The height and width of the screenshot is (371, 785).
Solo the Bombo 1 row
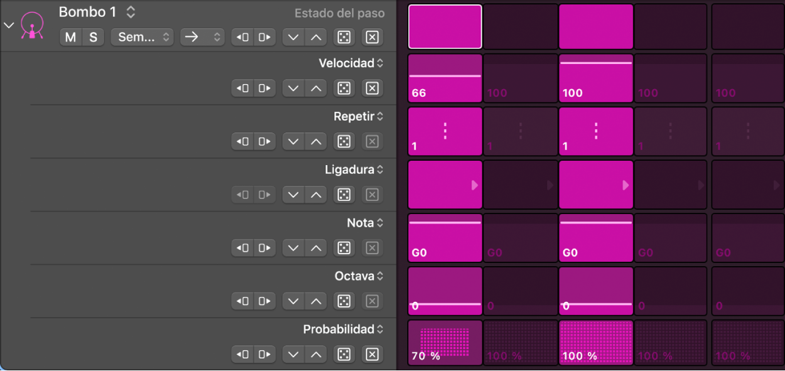[x=93, y=37]
